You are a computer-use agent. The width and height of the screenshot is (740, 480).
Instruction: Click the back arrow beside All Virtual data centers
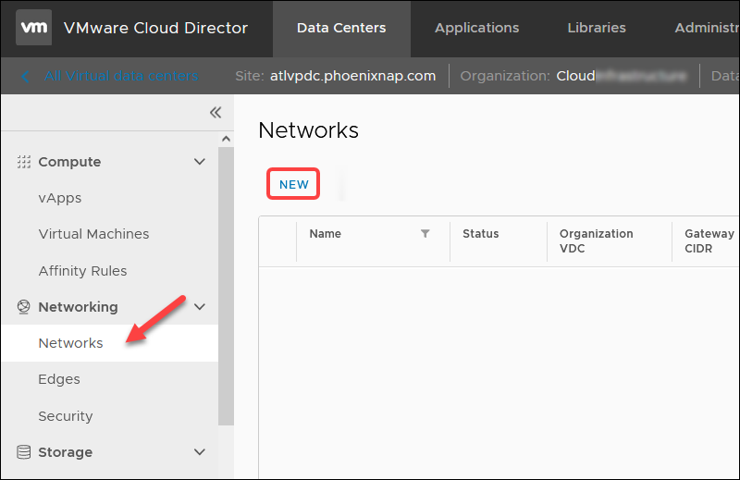pos(26,76)
